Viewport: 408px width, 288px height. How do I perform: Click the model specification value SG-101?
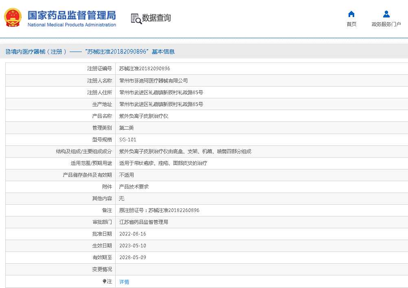(127, 139)
